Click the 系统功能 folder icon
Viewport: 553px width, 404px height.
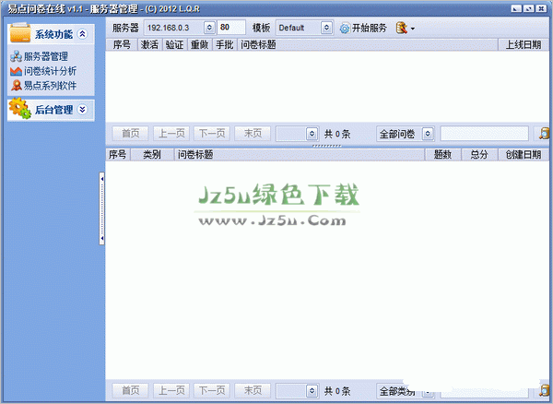[20, 33]
